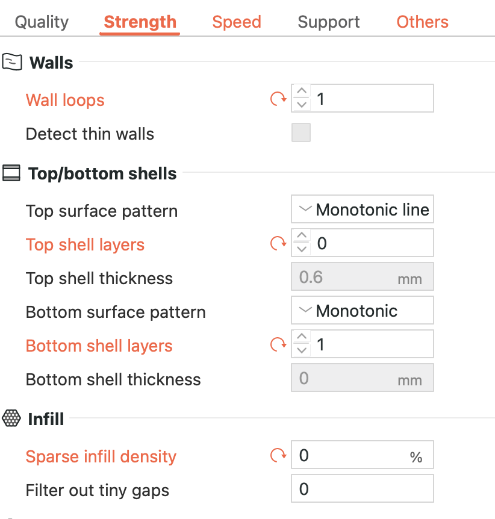
Task: Click the Sparse infill density field
Action: 349,456
